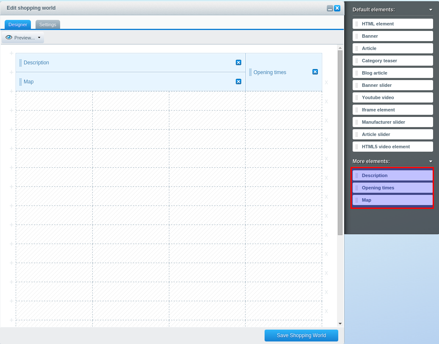Screen dimensions: 439x344
Task: Click the eye icon on Preview button
Action: [9, 38]
